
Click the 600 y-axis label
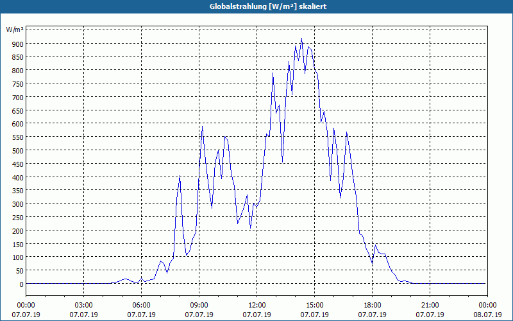pyautogui.click(x=18, y=124)
